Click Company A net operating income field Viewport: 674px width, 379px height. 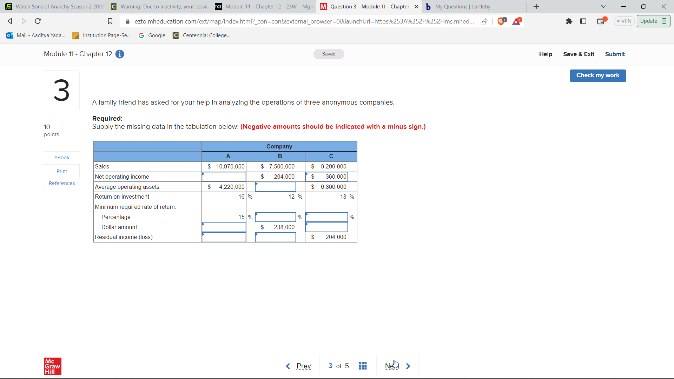click(x=224, y=177)
